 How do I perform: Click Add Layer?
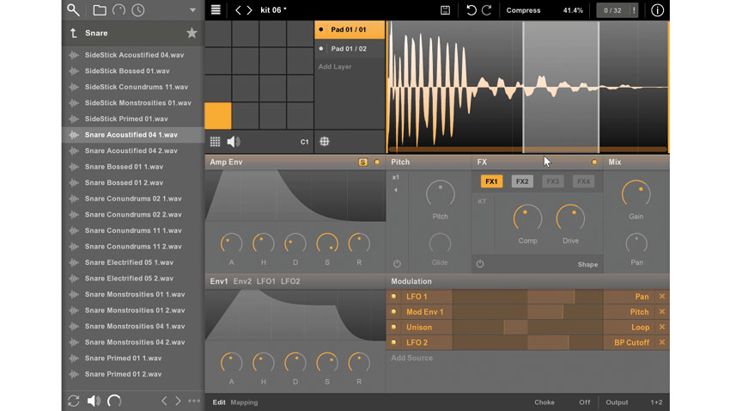coord(335,66)
